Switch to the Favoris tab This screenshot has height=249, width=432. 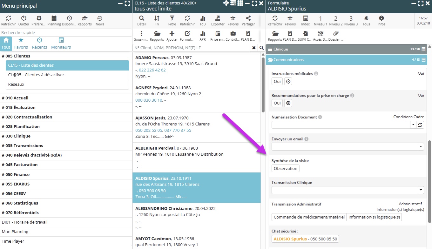21,43
